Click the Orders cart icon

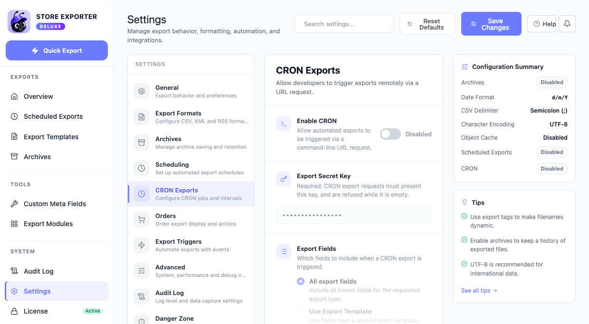coord(142,219)
